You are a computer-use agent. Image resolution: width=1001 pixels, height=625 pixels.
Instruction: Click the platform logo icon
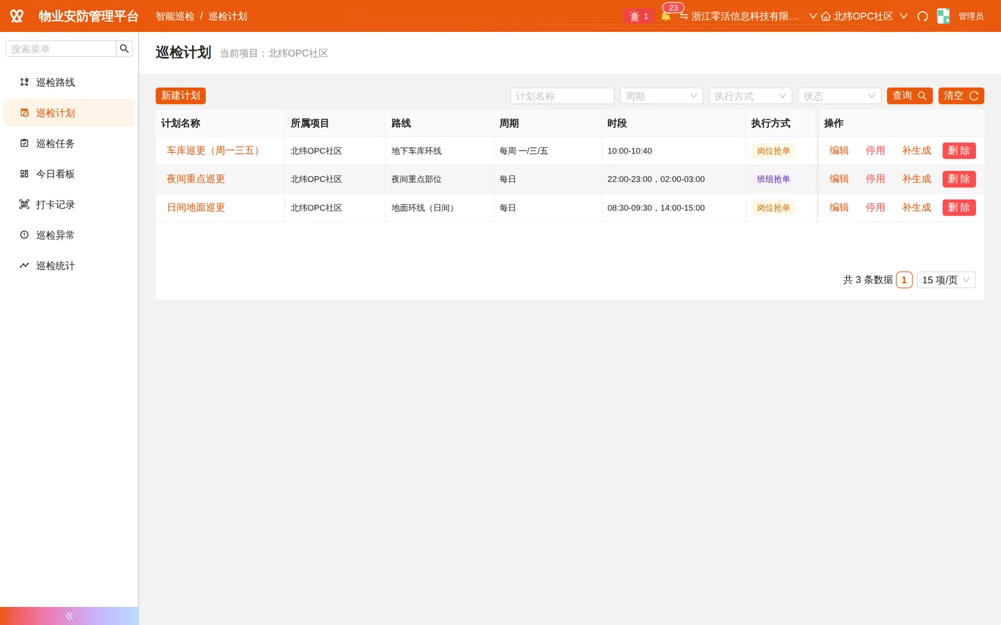pos(17,16)
